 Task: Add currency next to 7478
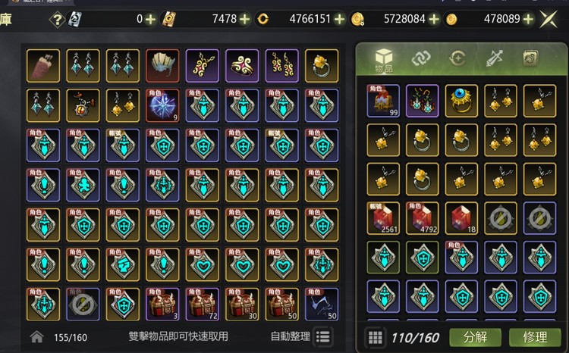(245, 19)
